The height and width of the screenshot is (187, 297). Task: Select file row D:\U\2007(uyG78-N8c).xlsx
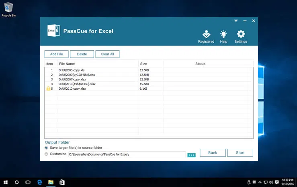point(149,75)
